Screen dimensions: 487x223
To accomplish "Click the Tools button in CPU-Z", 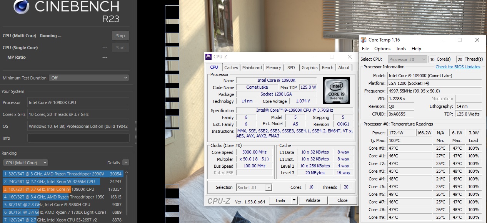I will (x=280, y=200).
